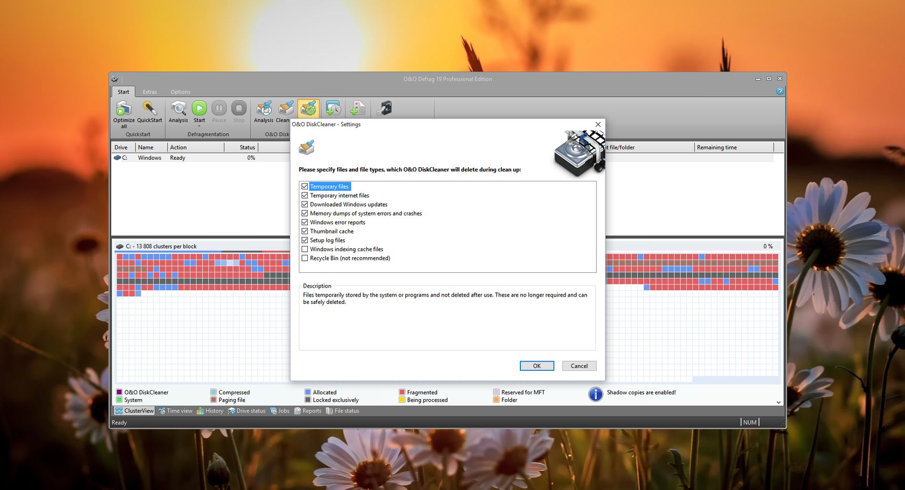Click the Ready action cell for drive C:
905x490 pixels.
(x=177, y=158)
